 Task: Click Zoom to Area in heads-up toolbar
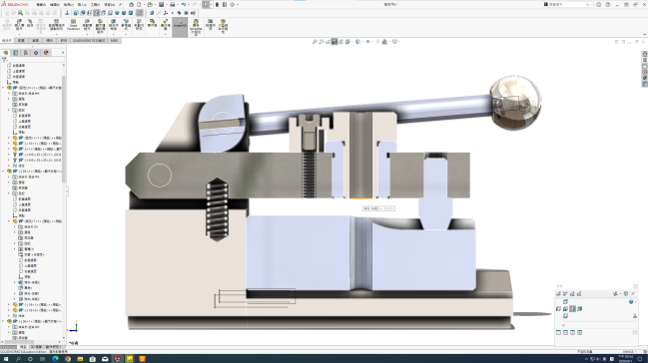pyautogui.click(x=321, y=42)
